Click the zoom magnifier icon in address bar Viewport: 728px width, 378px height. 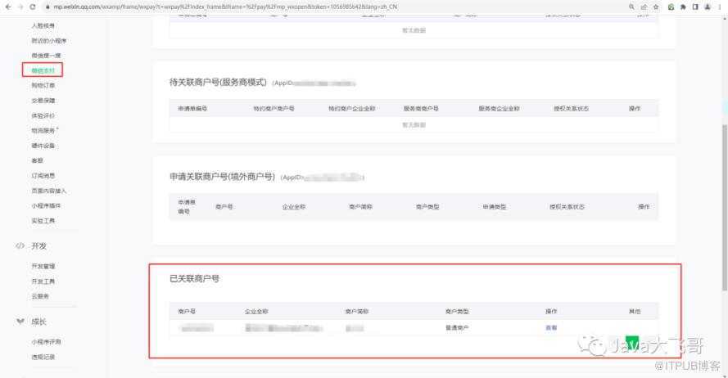pos(632,7)
